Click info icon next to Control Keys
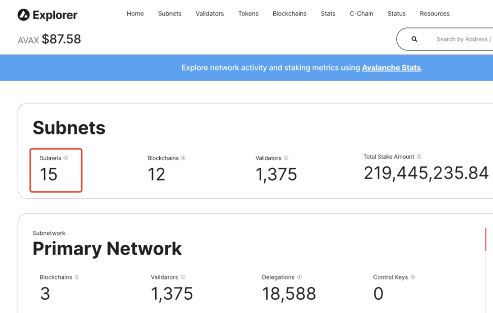493x313 pixels. pyautogui.click(x=413, y=277)
